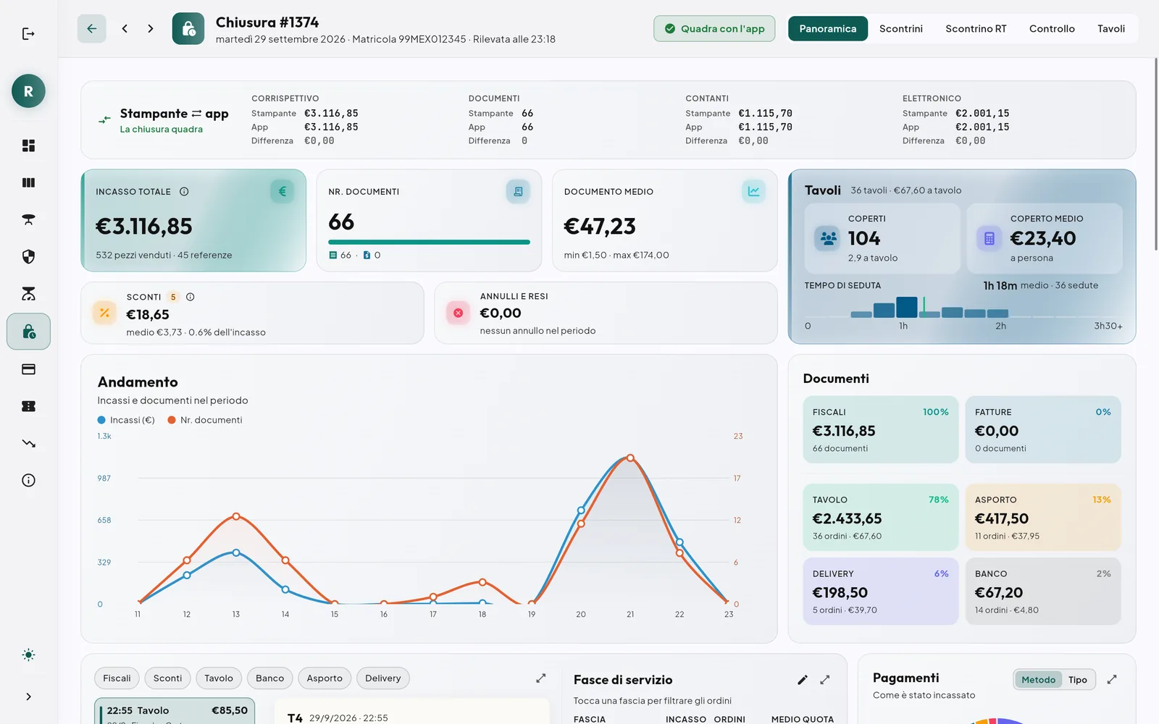Expand the sidebar with bottom chevron
The image size is (1159, 724).
point(28,696)
